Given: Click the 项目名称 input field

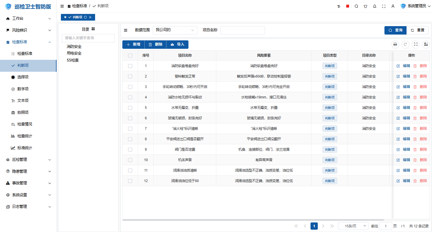Looking at the screenshot, I should tap(243, 30).
